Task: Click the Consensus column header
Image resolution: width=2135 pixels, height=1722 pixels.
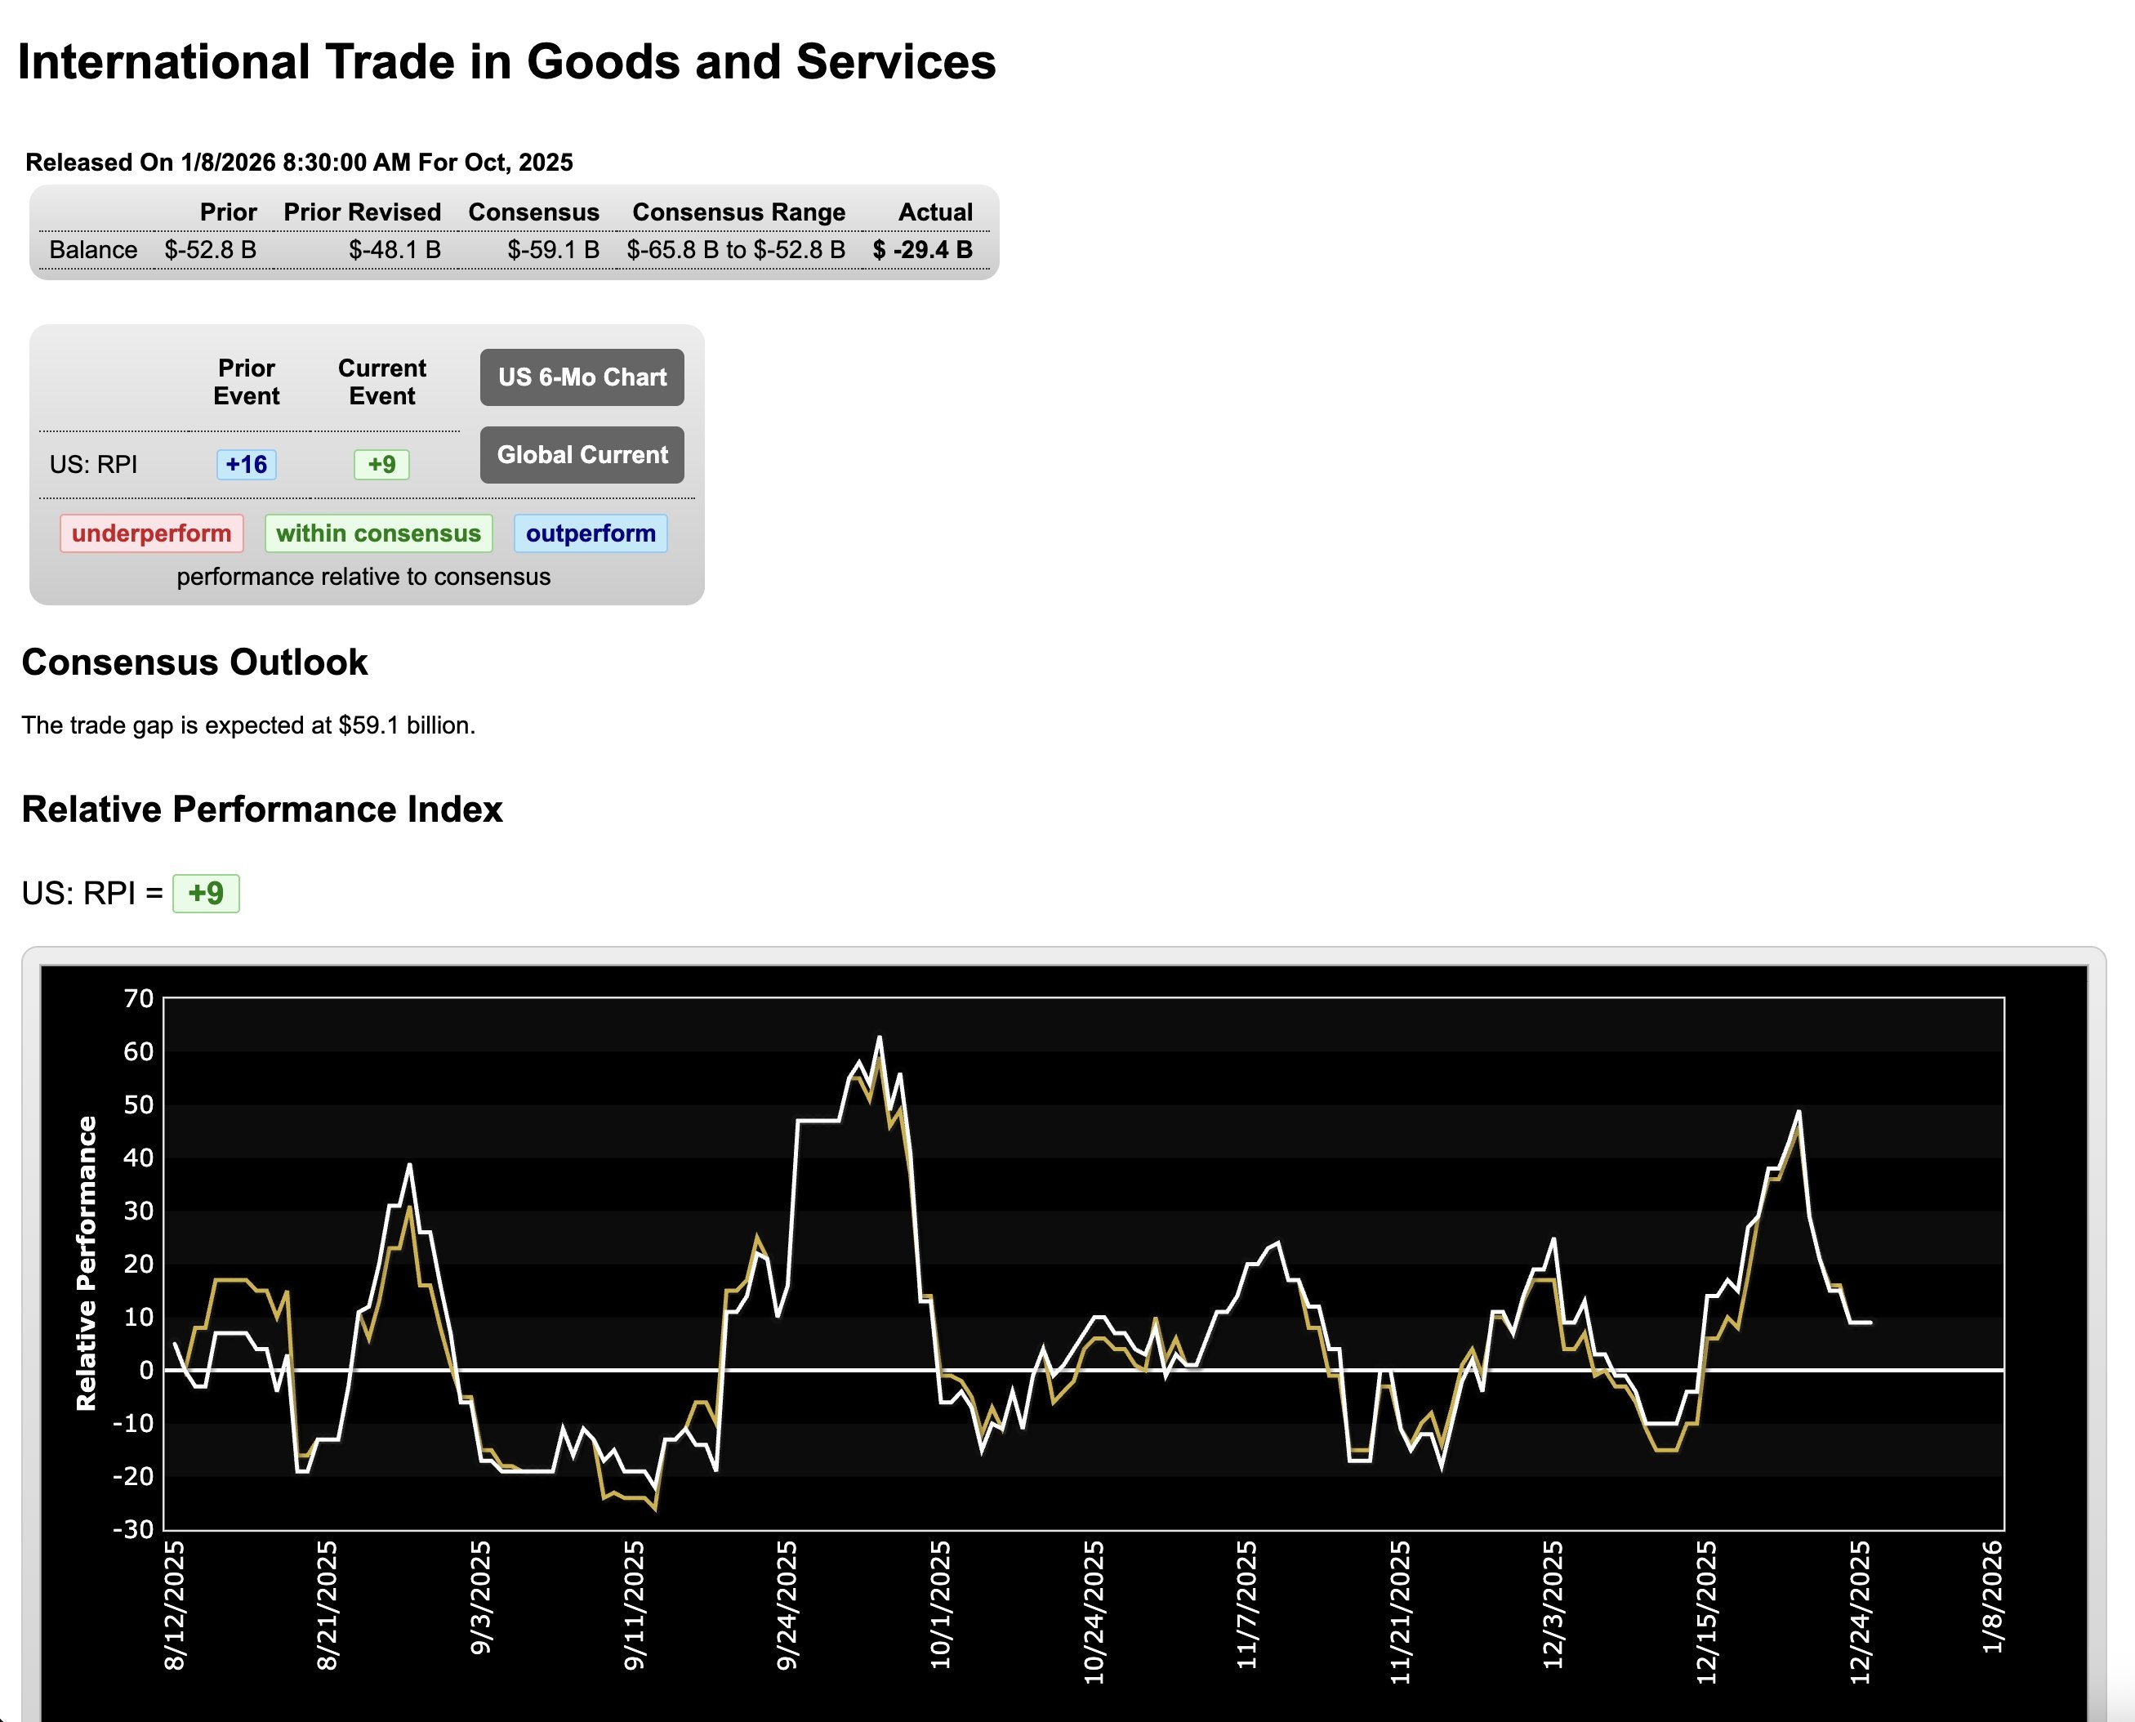Action: [x=533, y=212]
